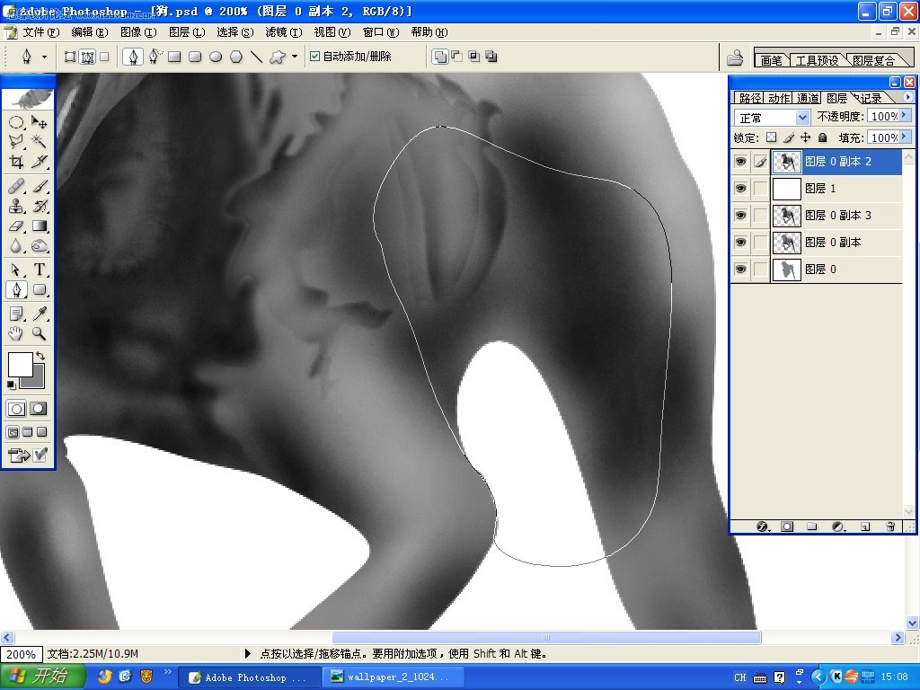Click the 开始 Start button

pyautogui.click(x=41, y=677)
